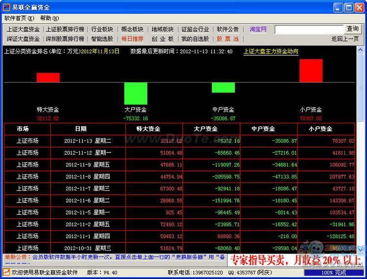367x279 pixels.
Task: Open 软件公告 page
Action: pyautogui.click(x=228, y=29)
